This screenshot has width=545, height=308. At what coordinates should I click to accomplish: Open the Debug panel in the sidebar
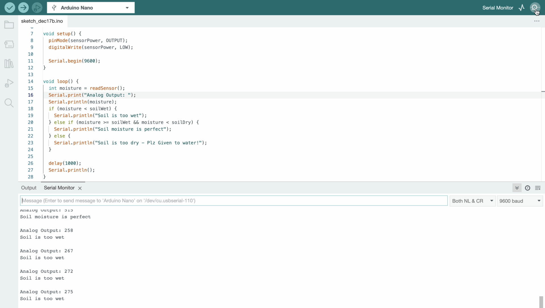pos(9,83)
